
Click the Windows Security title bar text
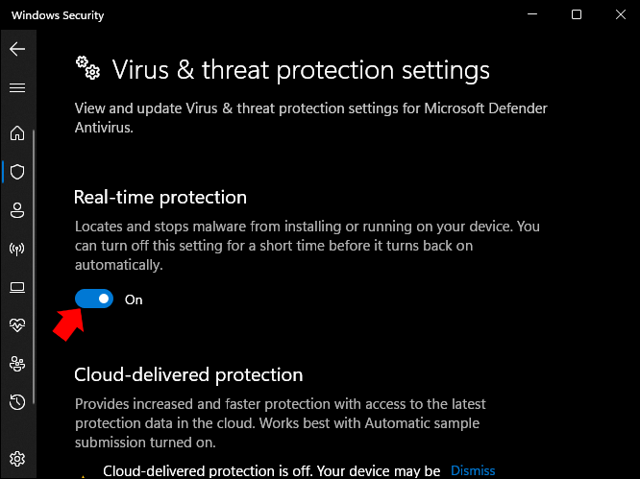[58, 15]
